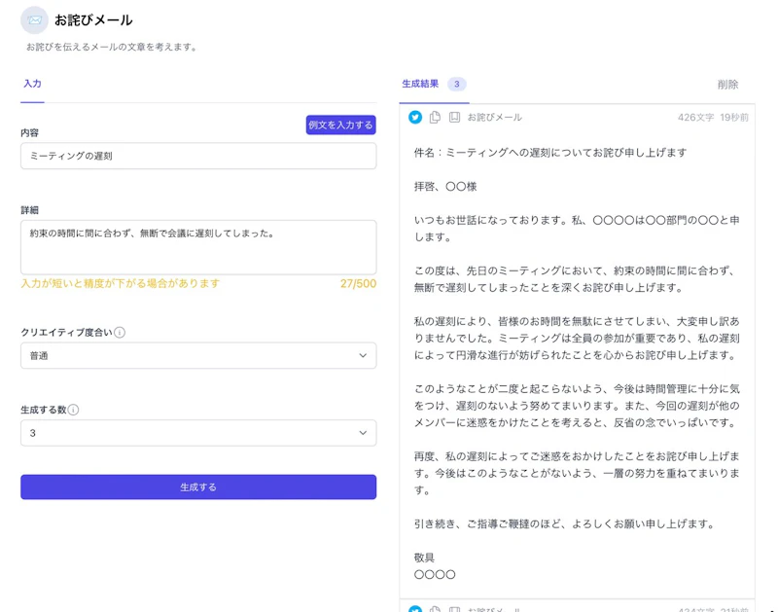Click info icon next to クリエイティブ度合い

pos(120,333)
